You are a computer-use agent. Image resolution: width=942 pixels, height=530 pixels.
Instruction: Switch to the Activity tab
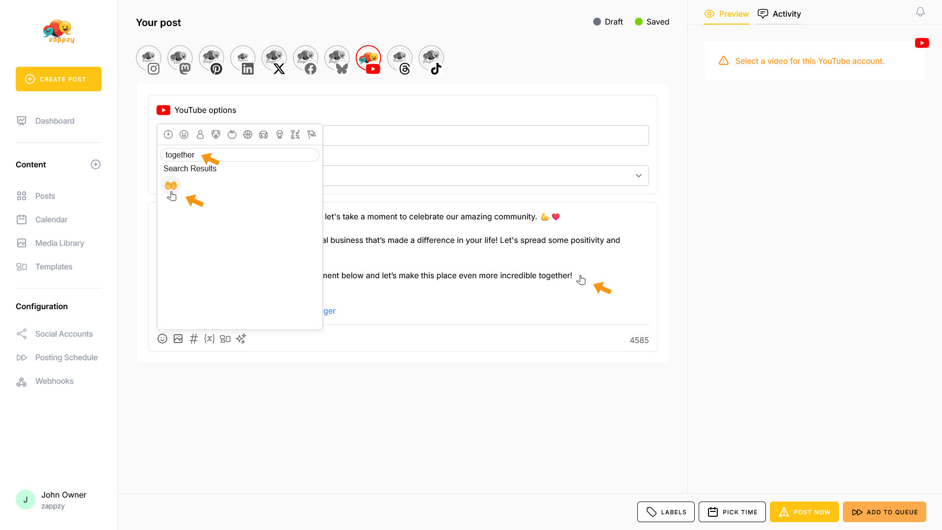(x=779, y=14)
